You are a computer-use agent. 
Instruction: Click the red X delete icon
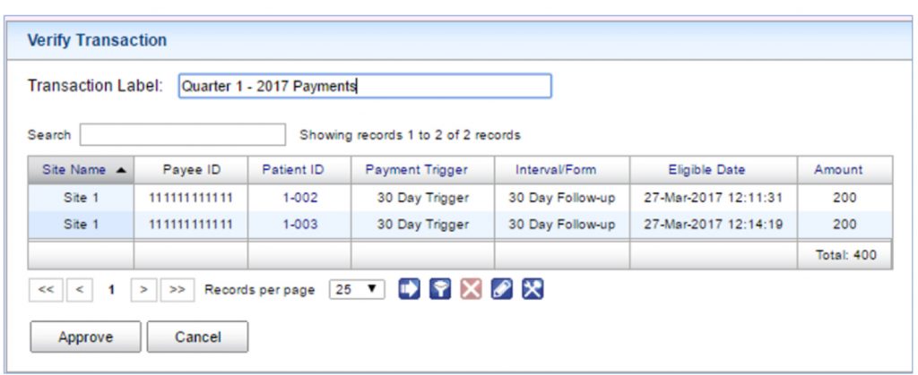[x=472, y=290]
